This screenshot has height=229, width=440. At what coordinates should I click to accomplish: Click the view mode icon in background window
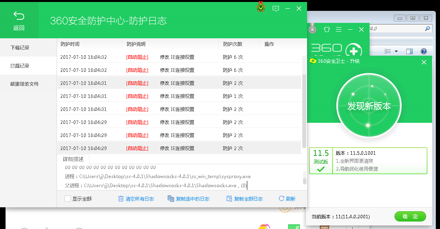tap(387, 51)
